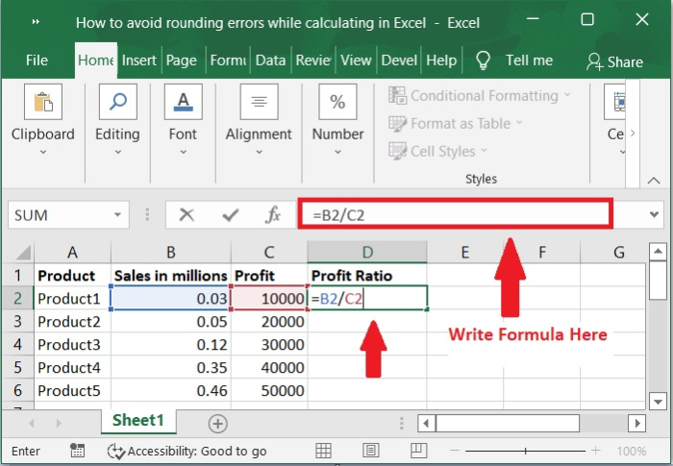
Task: Cancel the formula entry with X
Action: [x=187, y=214]
